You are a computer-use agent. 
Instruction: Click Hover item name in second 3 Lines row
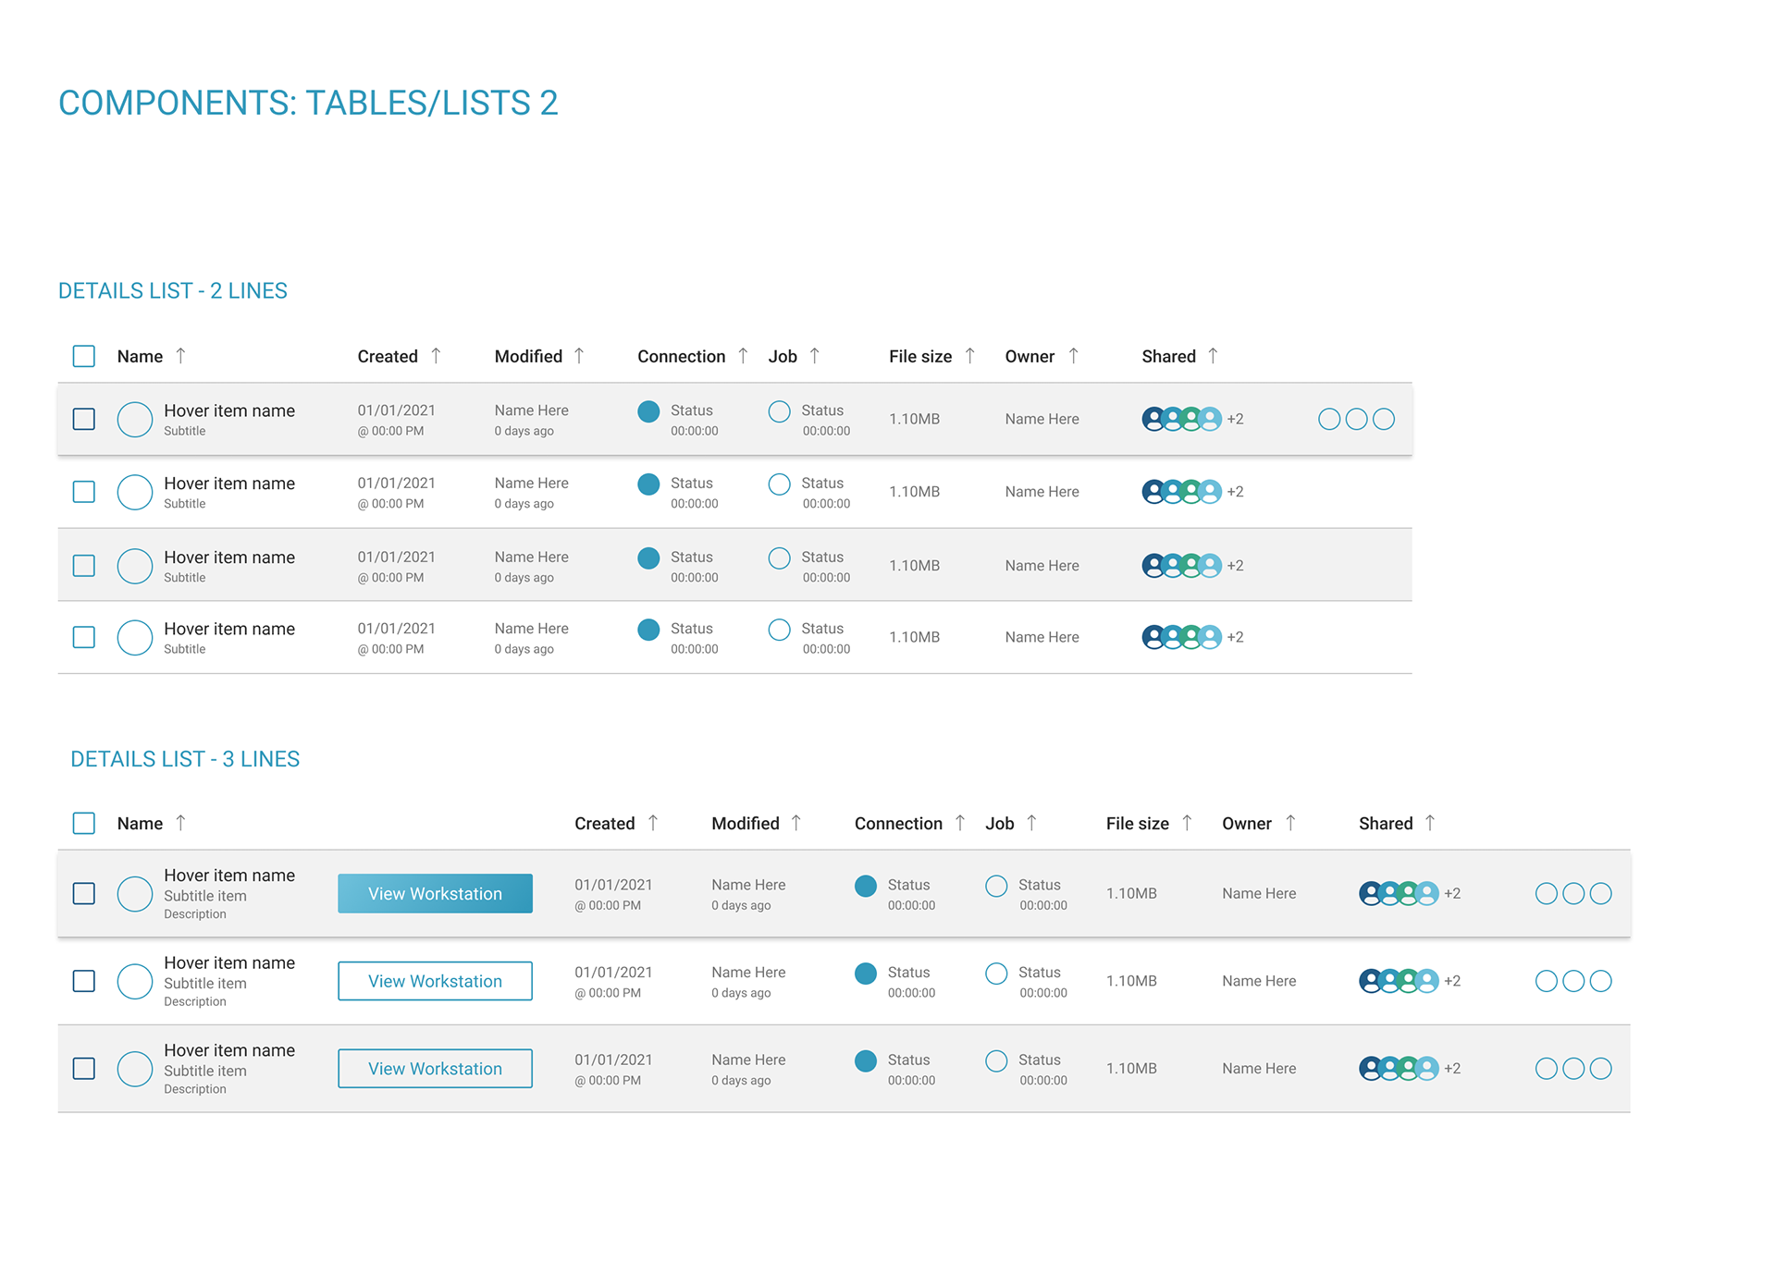[x=229, y=963]
